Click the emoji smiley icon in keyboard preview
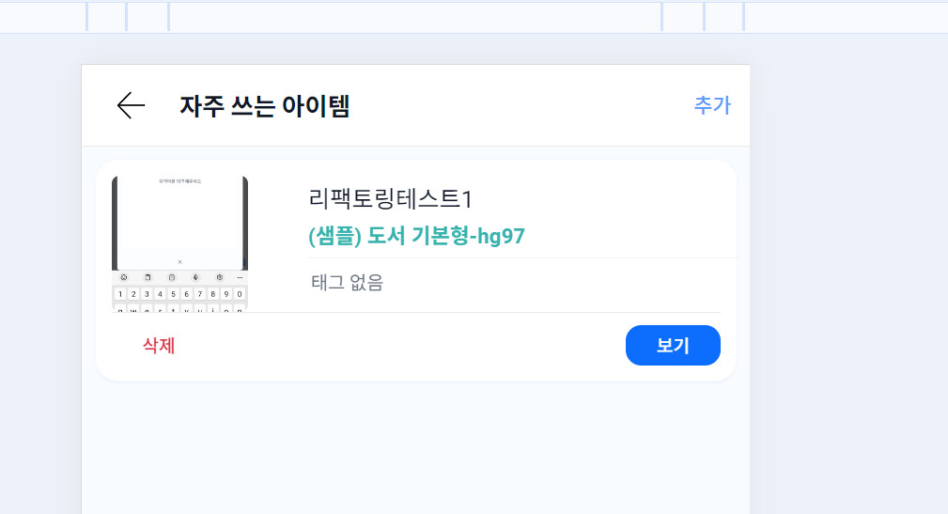 click(124, 277)
